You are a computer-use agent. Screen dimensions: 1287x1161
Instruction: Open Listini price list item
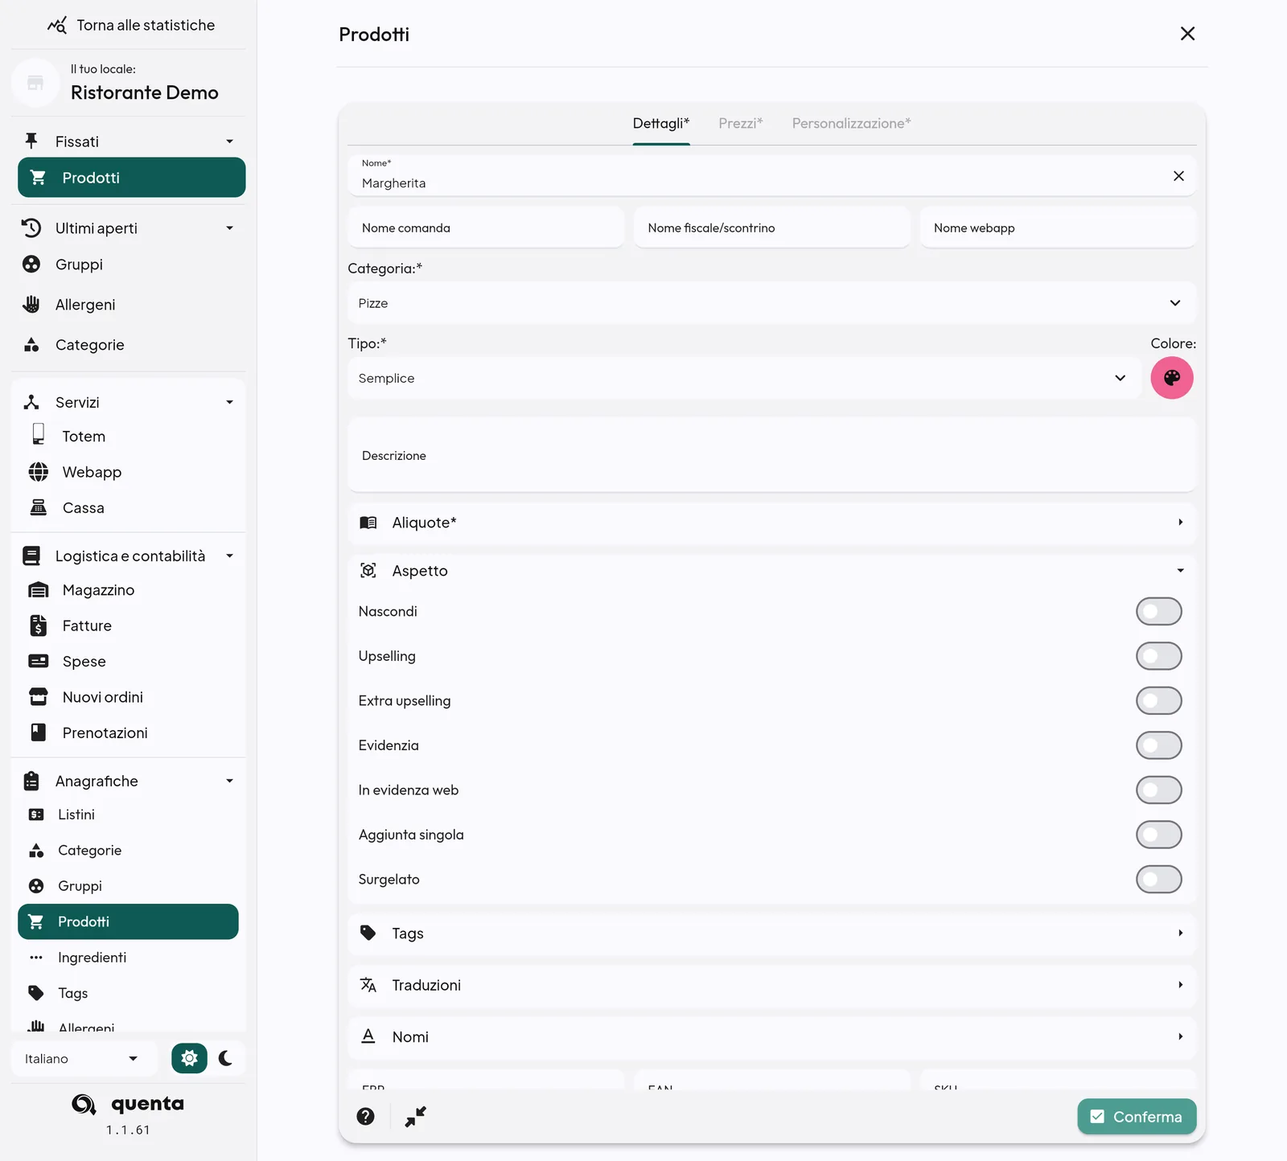tap(128, 814)
